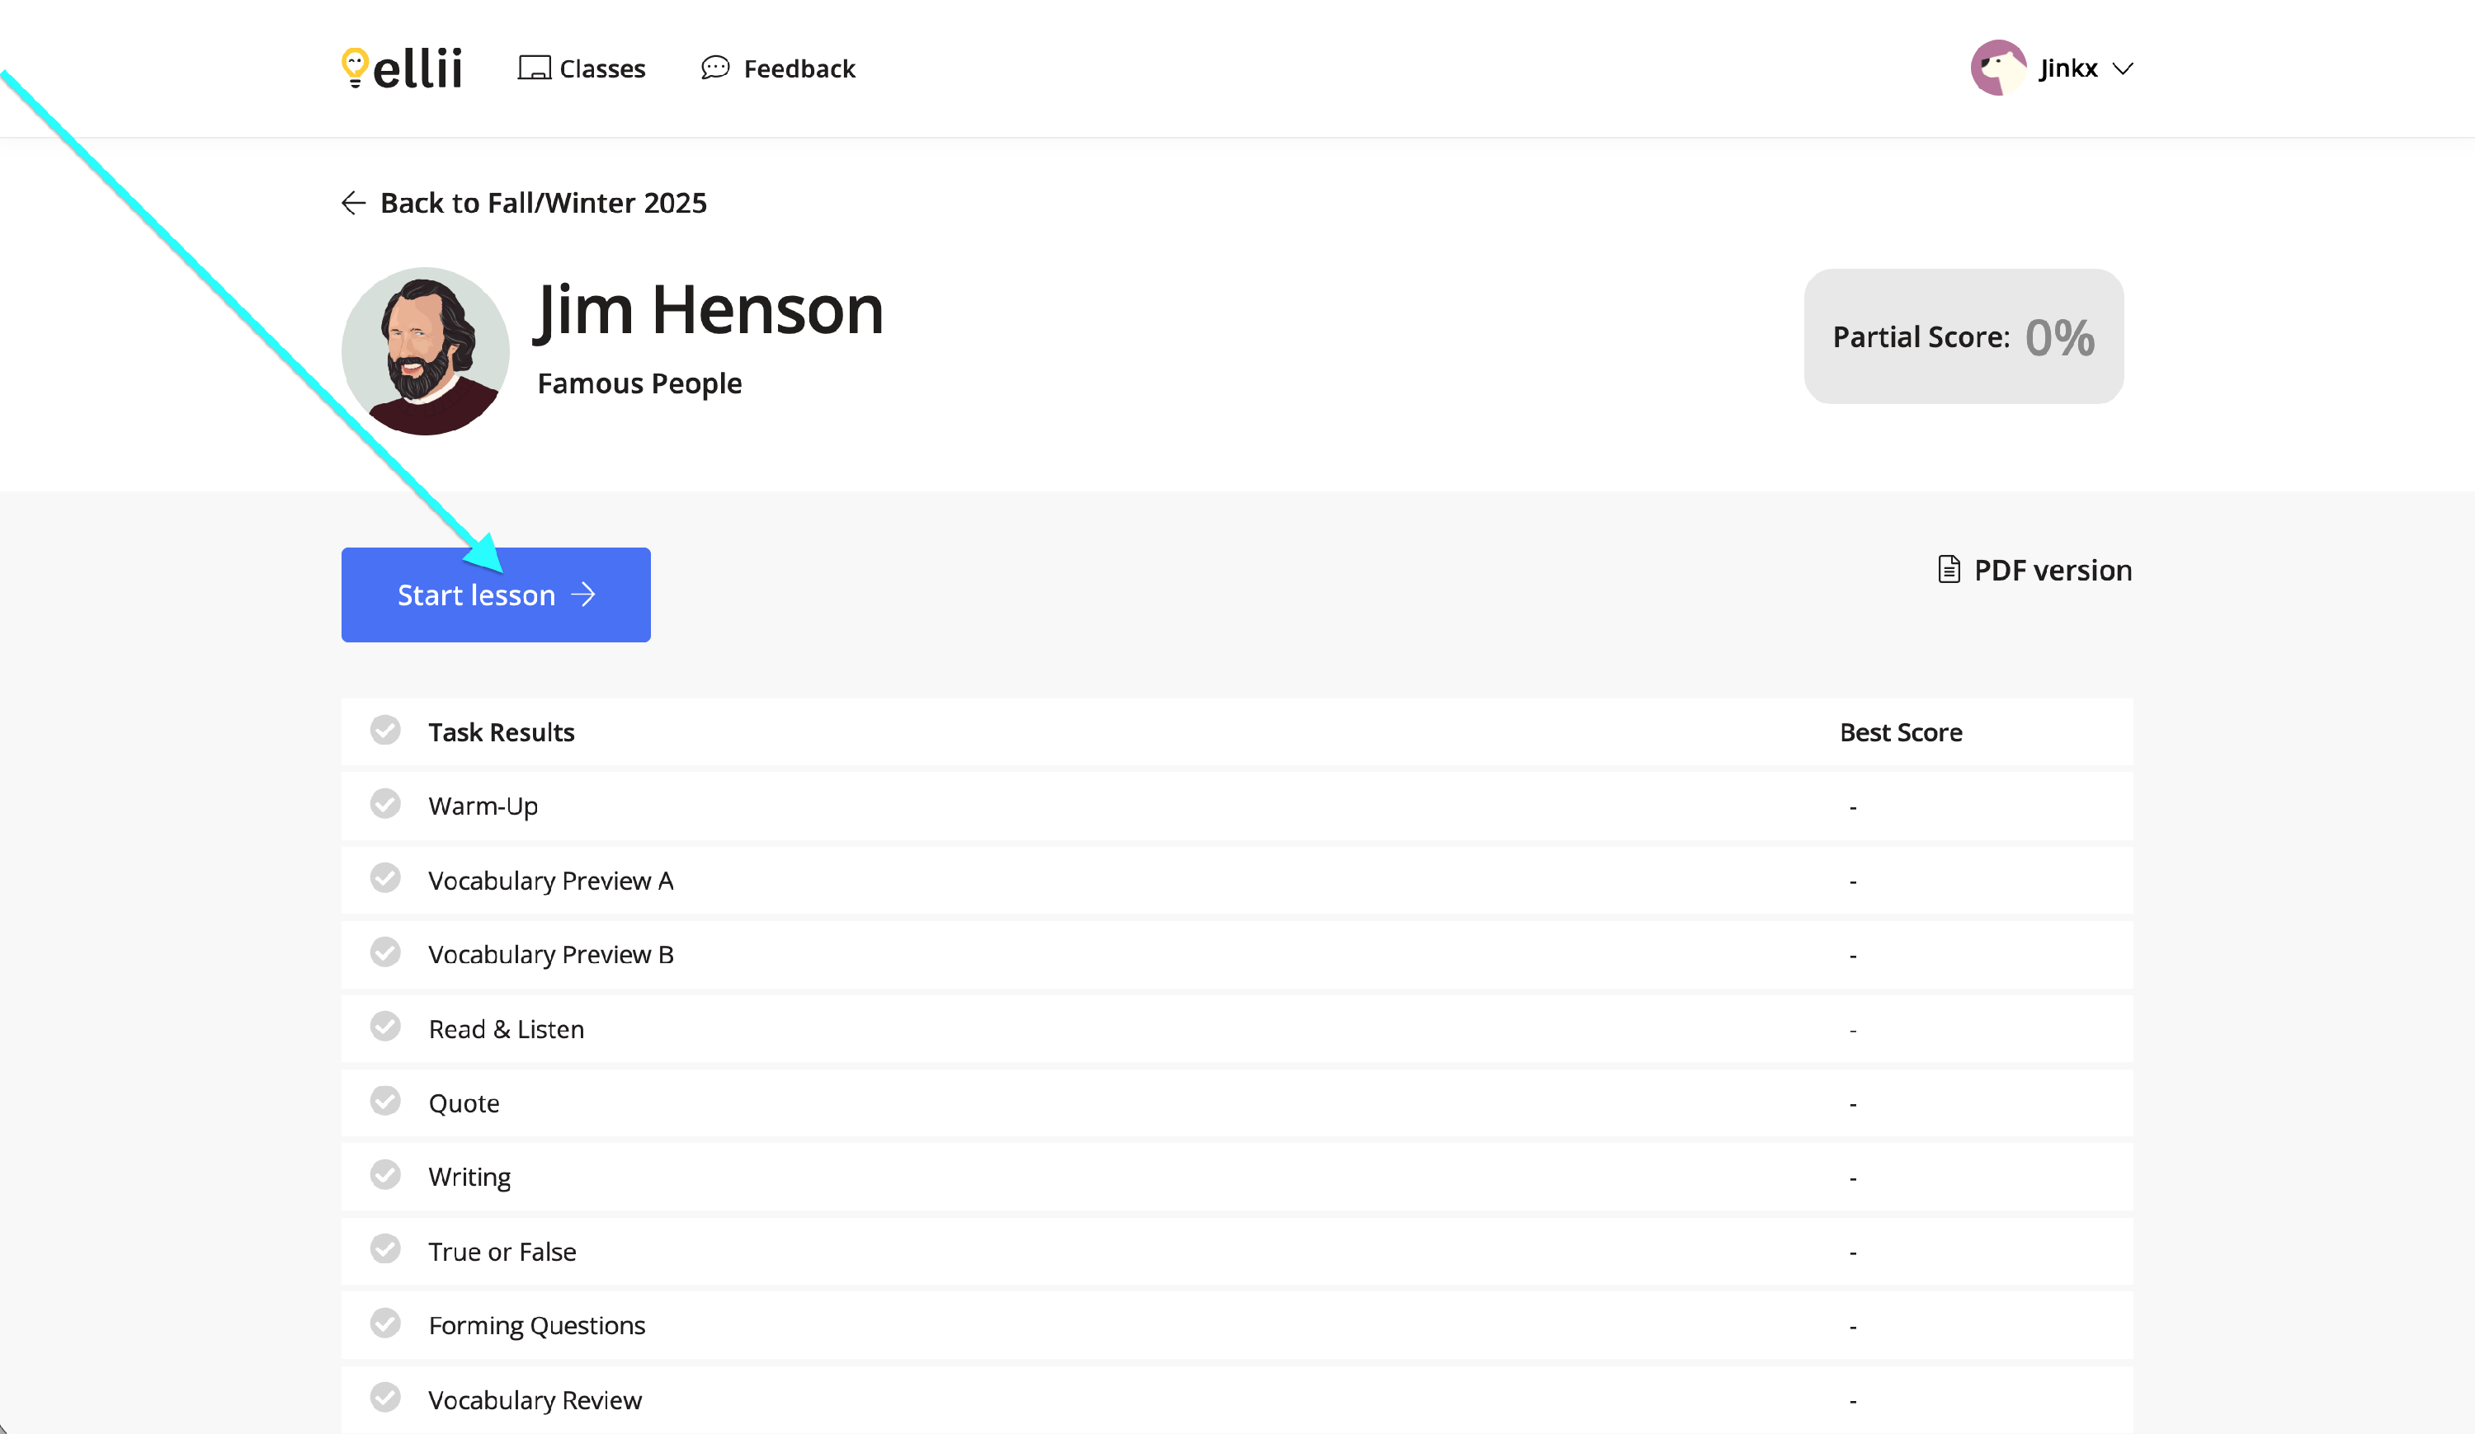This screenshot has width=2475, height=1434.
Task: Click the ellii lightbulb logo
Action: (356, 68)
